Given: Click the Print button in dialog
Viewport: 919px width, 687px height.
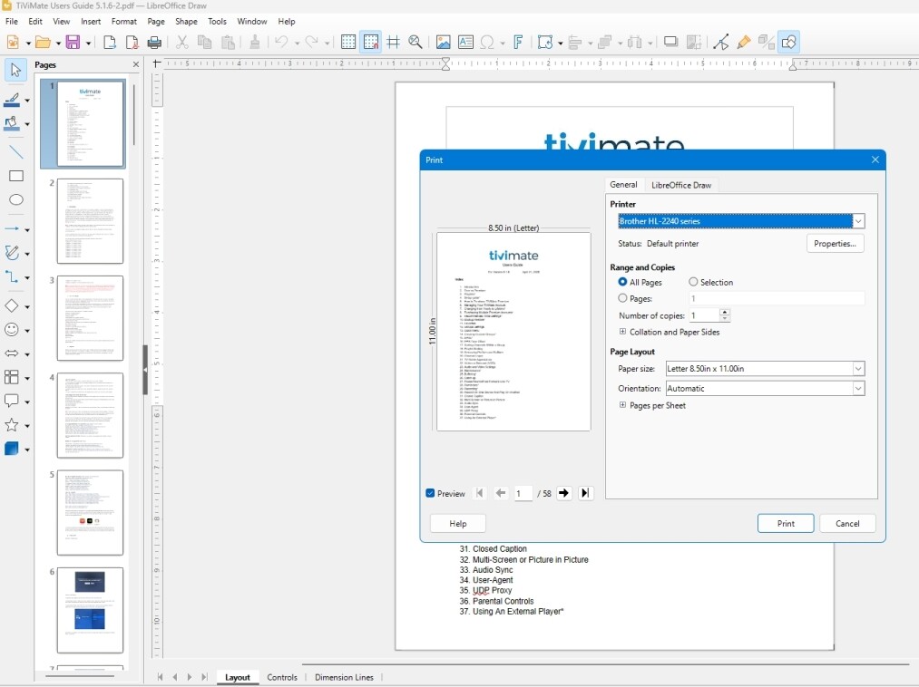Looking at the screenshot, I should click(x=786, y=524).
